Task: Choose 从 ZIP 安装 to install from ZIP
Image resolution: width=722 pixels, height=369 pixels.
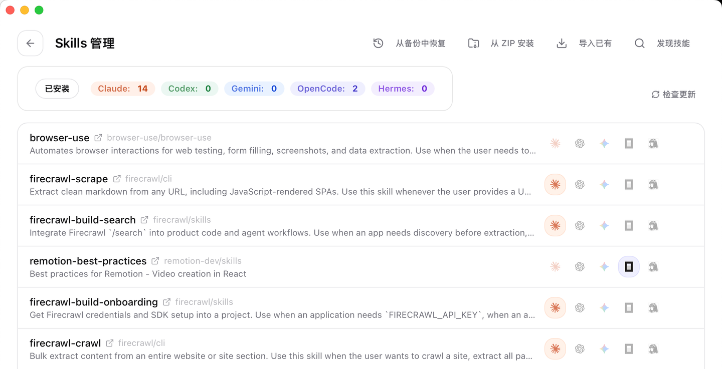Action: (x=501, y=44)
